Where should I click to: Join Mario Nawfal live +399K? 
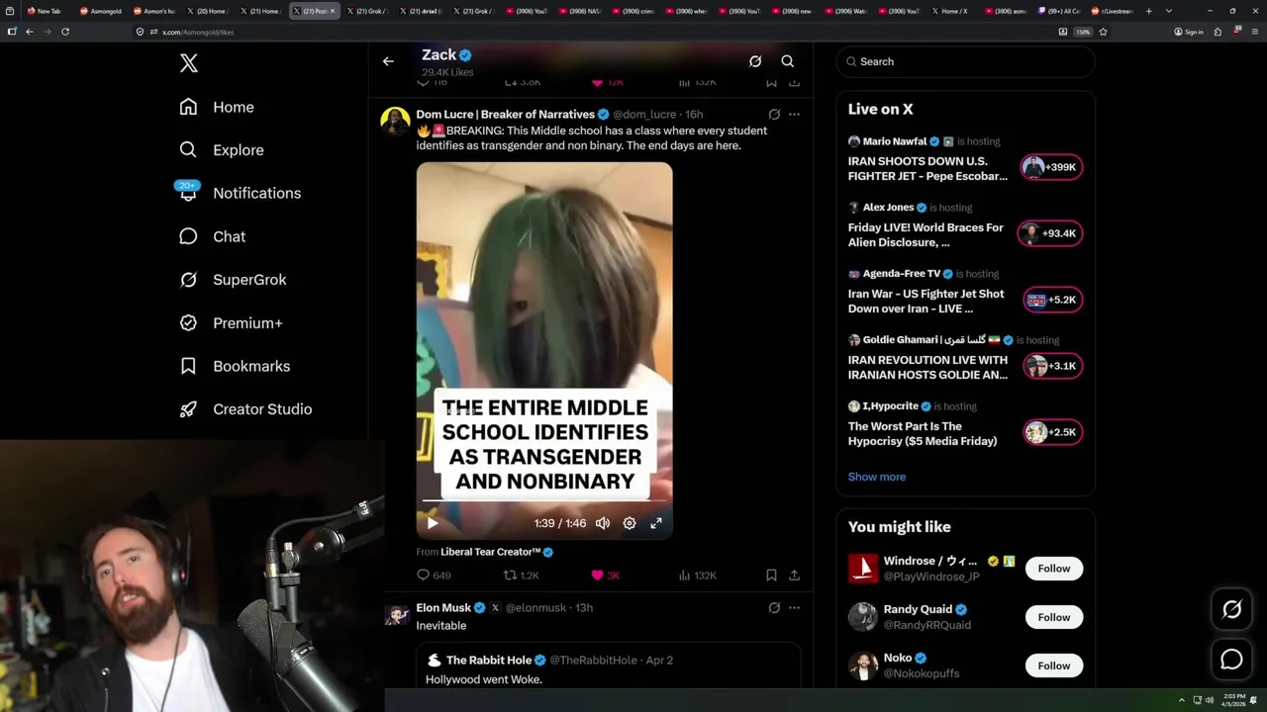point(1052,167)
